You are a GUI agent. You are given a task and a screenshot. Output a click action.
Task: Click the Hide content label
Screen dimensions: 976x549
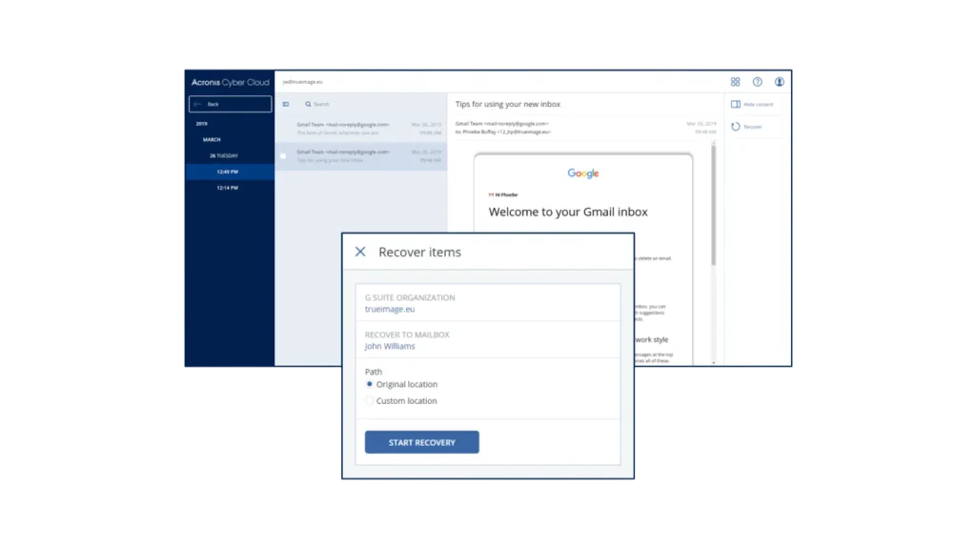(x=758, y=105)
